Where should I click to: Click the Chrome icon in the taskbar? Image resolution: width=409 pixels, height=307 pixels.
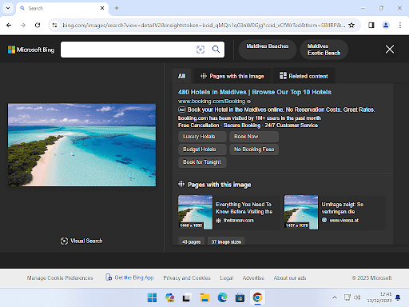(257, 297)
